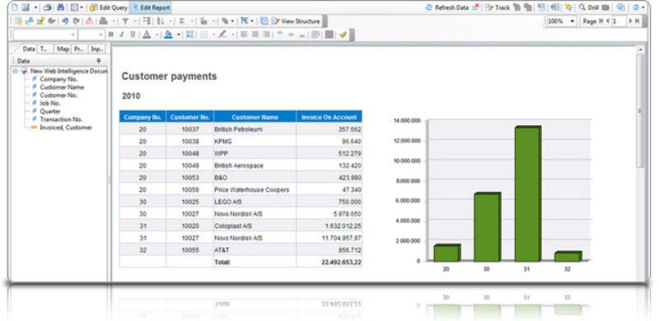Go to the first page

click(x=601, y=21)
